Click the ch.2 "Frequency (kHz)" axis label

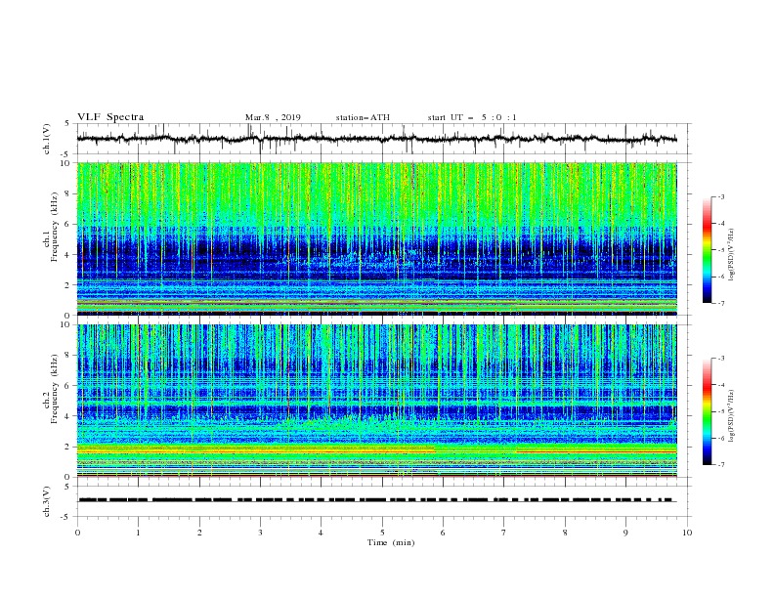pyautogui.click(x=55, y=389)
